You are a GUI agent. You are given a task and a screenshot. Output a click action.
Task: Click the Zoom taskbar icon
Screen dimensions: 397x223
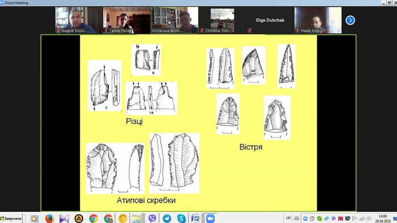pos(211,218)
